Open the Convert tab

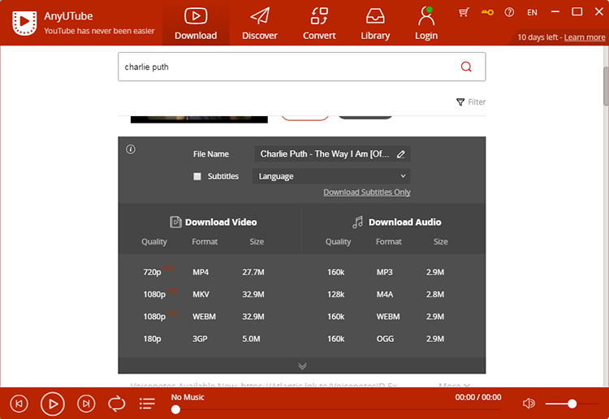click(319, 24)
